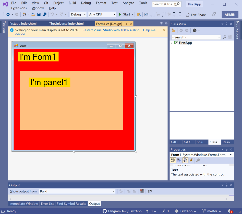Open the Debug configuration dropdown
The image size is (242, 214).
coord(85,14)
